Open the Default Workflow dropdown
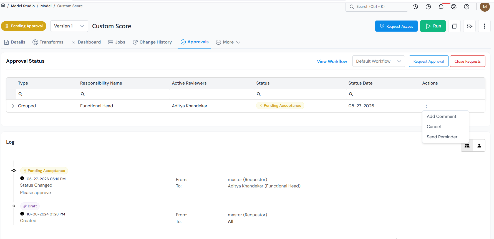 pyautogui.click(x=379, y=61)
